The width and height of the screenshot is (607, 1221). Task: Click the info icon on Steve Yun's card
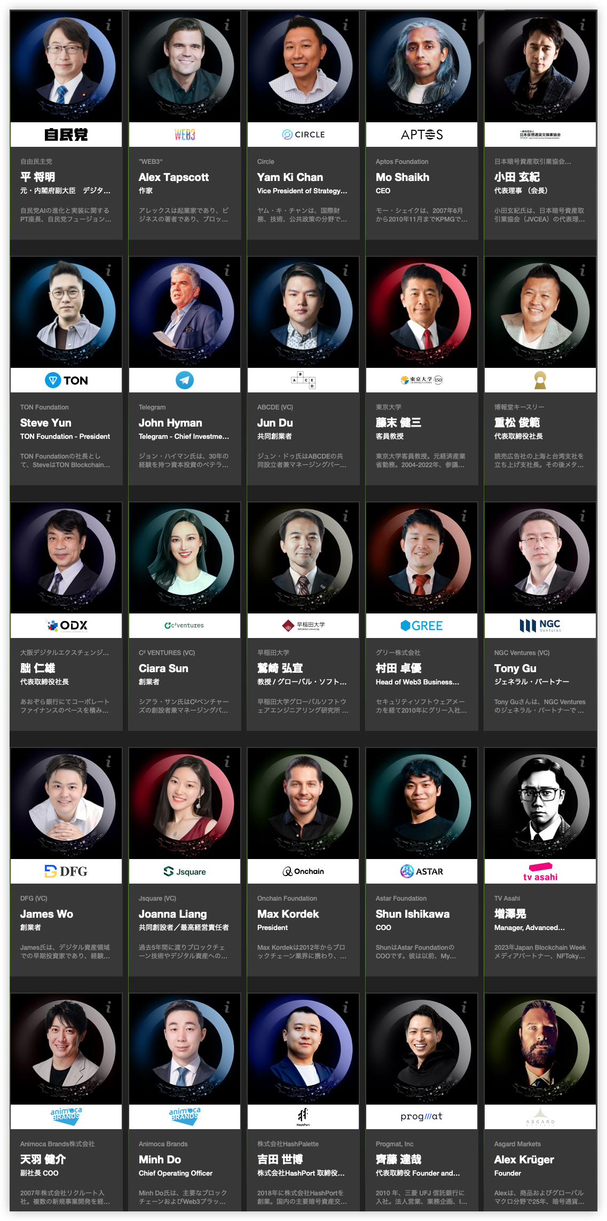pos(109,271)
